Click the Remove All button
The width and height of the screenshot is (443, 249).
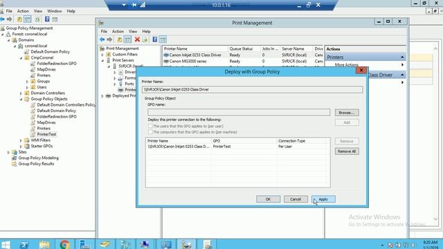click(x=347, y=151)
